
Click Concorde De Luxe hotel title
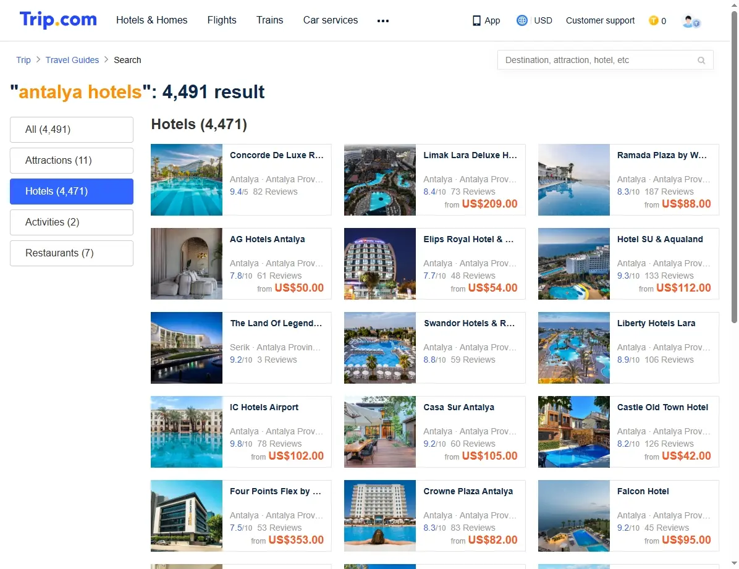277,155
